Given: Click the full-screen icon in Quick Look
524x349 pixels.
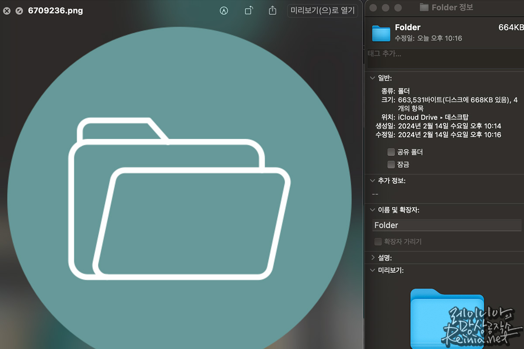Looking at the screenshot, I should click(19, 11).
